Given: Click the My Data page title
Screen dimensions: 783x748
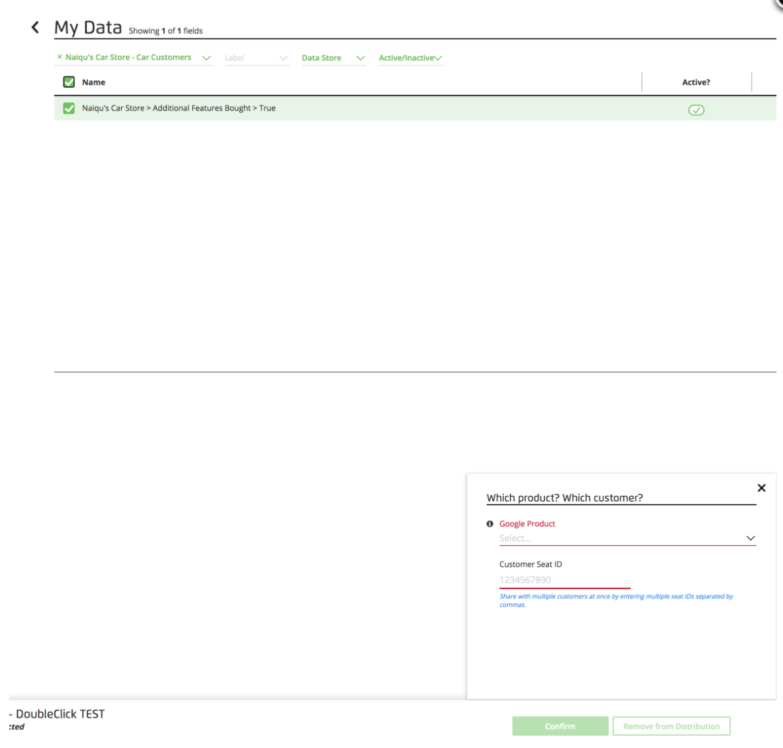Looking at the screenshot, I should (88, 27).
